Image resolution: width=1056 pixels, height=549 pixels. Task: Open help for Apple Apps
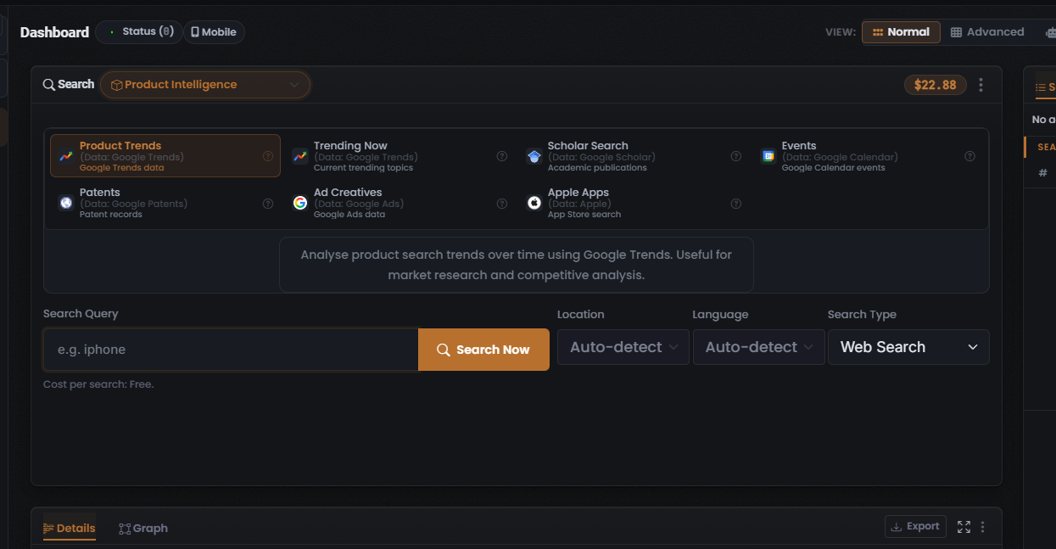[x=736, y=204]
